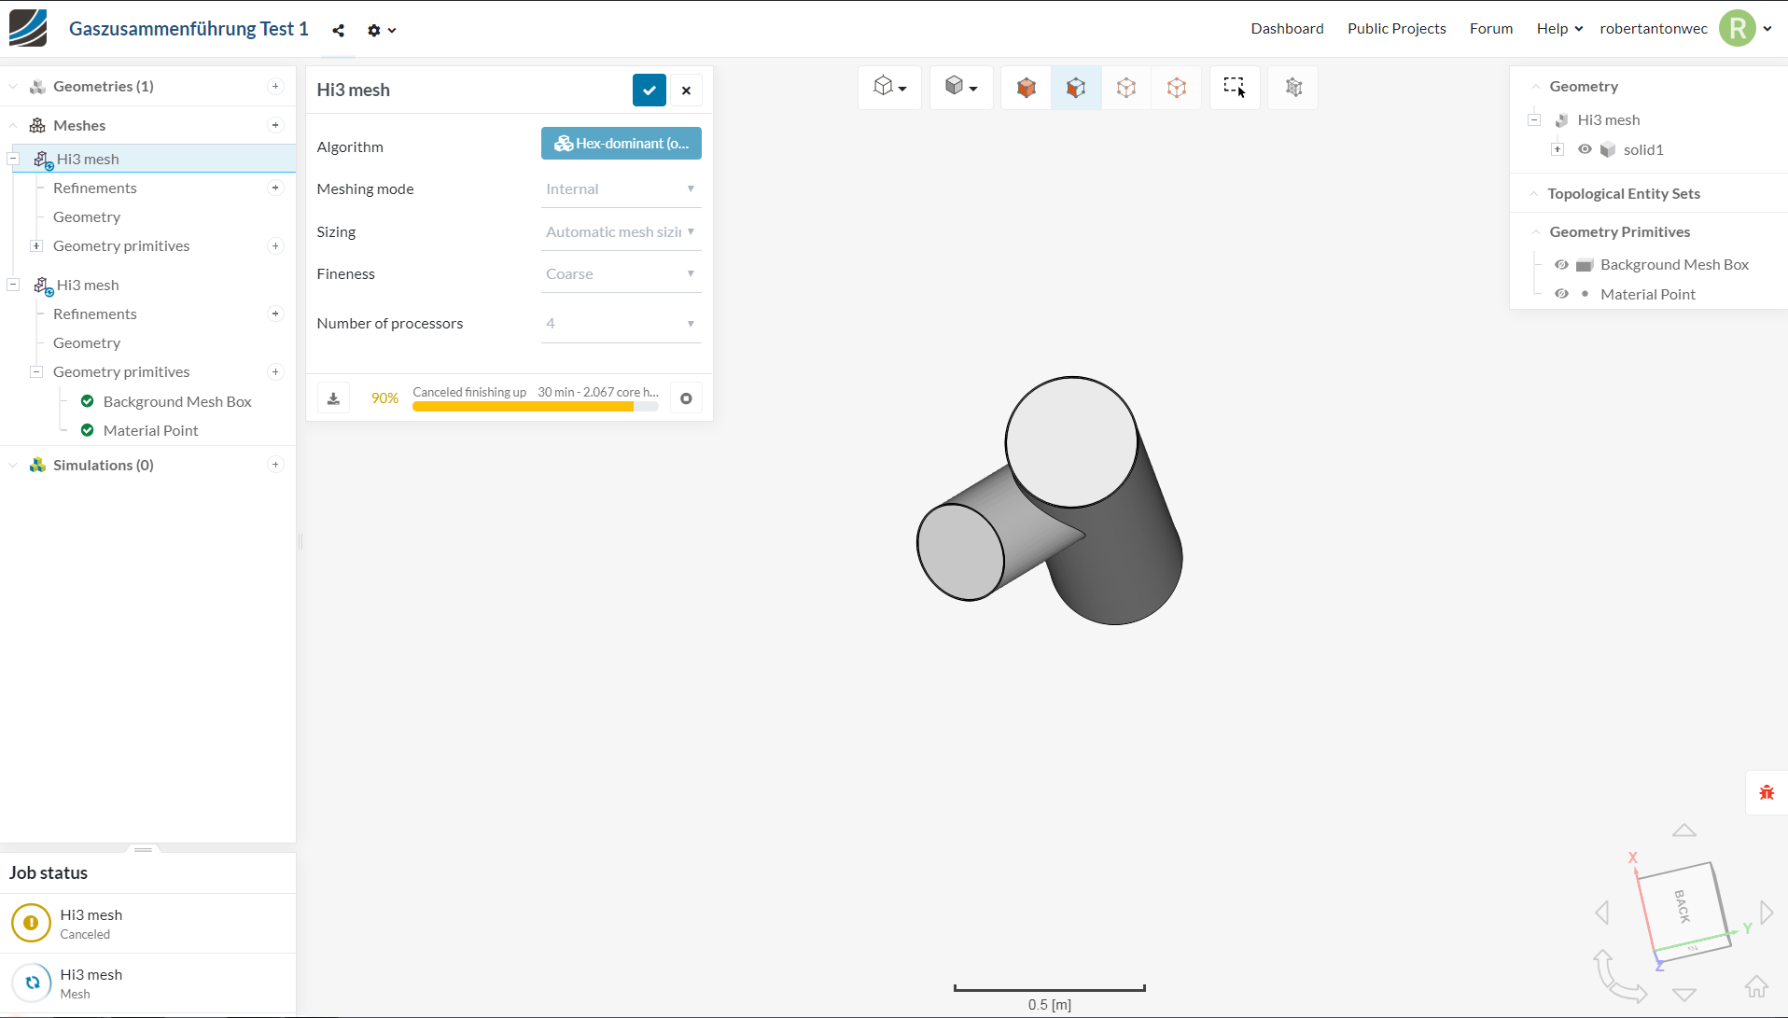
Task: Close the Hi3 mesh settings panel
Action: [x=686, y=91]
